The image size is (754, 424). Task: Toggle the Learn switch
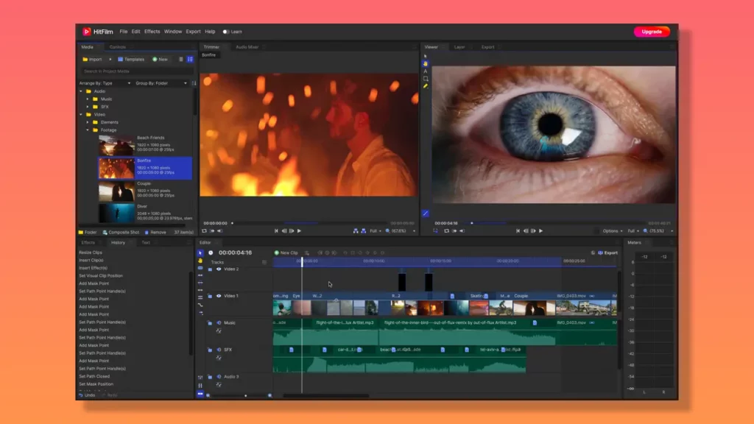[225, 32]
